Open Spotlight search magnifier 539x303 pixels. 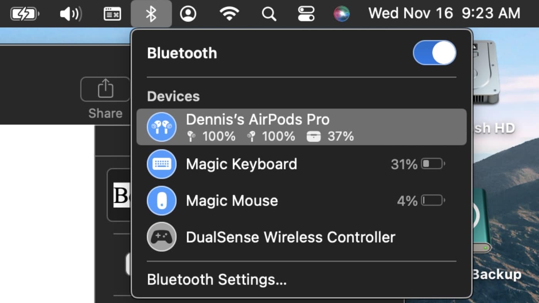(269, 14)
